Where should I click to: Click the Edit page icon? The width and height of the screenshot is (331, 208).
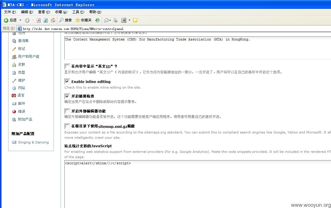click(x=124, y=20)
